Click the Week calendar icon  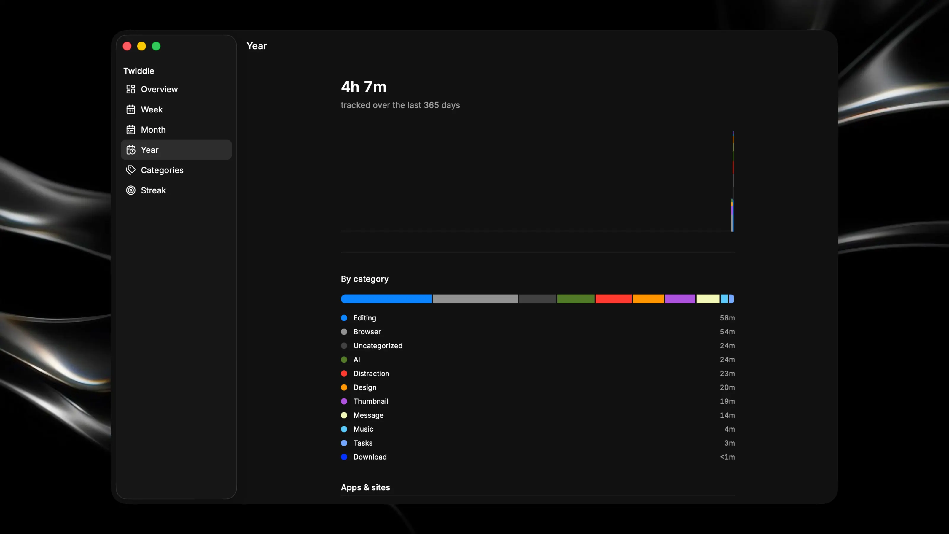pos(131,109)
